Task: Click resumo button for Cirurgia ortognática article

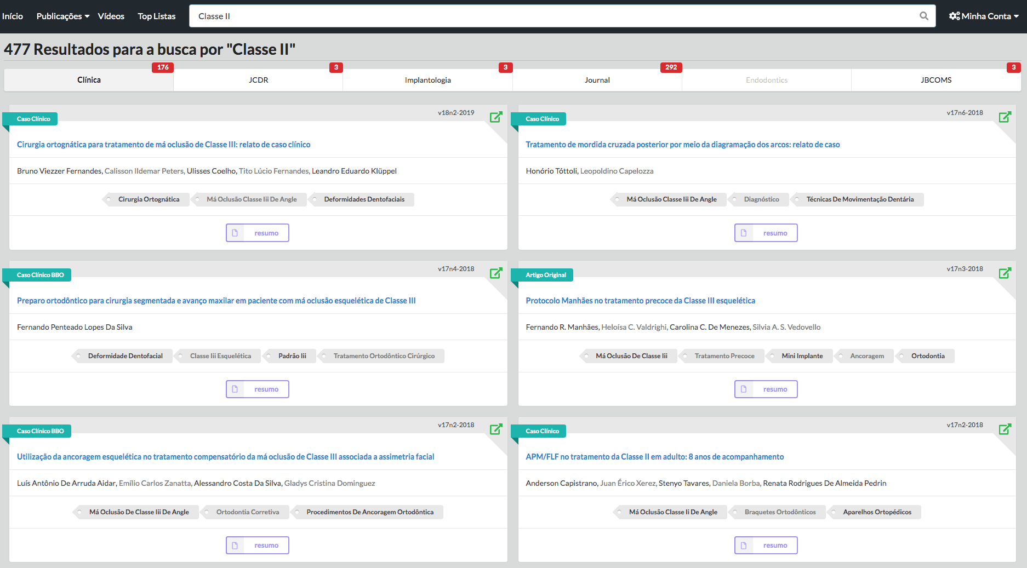Action: (258, 233)
